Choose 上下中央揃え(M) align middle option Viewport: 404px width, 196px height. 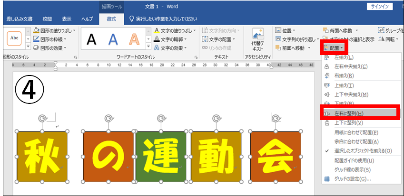(351, 94)
